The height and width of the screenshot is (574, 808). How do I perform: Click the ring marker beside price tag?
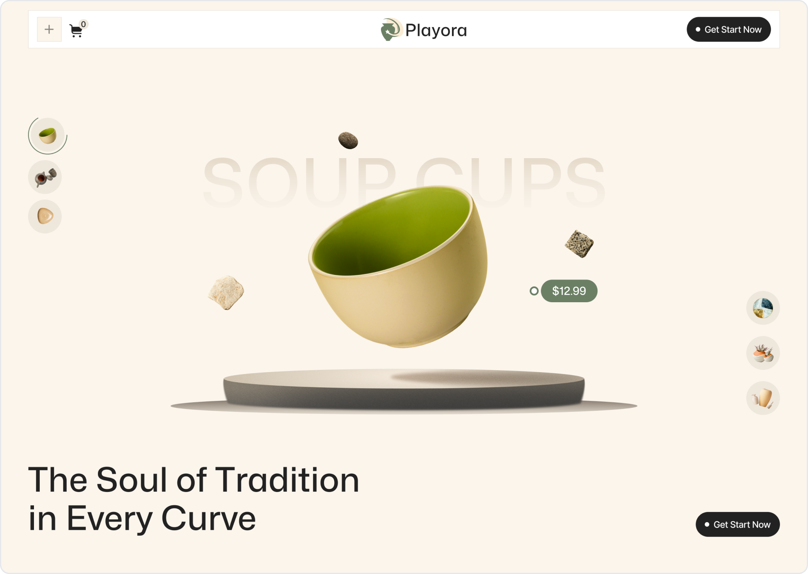(x=534, y=291)
